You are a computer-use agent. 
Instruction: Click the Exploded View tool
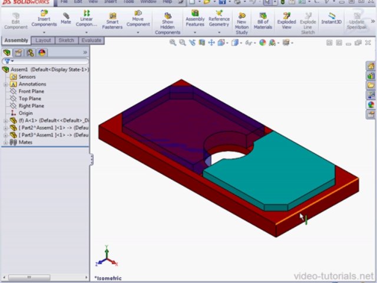(286, 21)
